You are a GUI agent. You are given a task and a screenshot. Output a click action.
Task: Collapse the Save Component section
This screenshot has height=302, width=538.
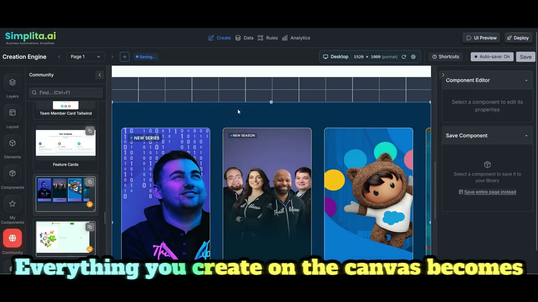526,135
